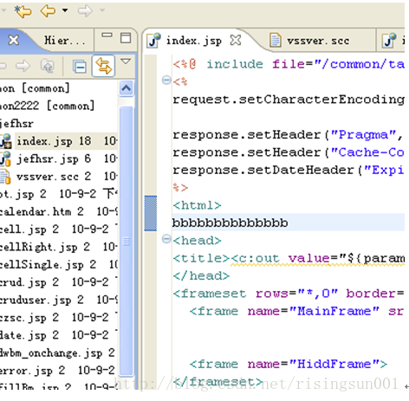Collapse the scriptlet fold marker
The width and height of the screenshot is (409, 401).
coord(166,80)
